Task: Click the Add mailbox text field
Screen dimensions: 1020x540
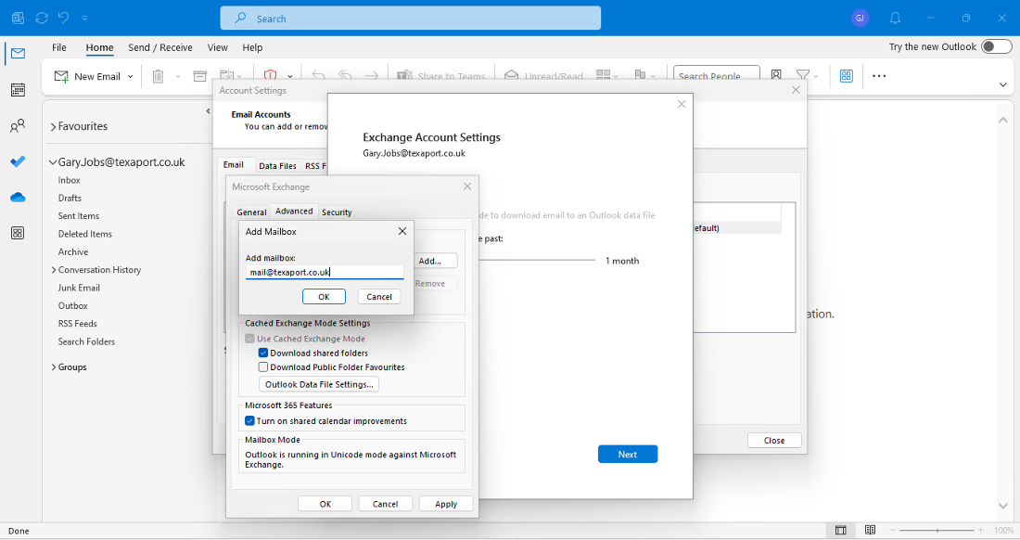Action: [325, 272]
